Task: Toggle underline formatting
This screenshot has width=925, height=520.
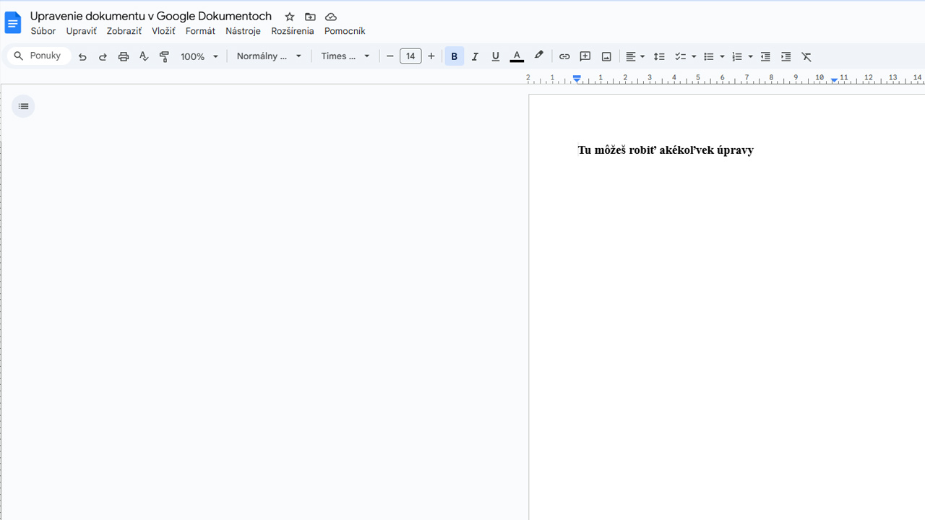Action: click(x=495, y=56)
